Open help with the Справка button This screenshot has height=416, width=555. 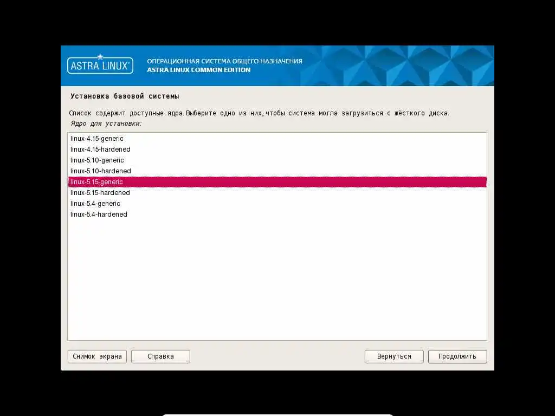(160, 356)
